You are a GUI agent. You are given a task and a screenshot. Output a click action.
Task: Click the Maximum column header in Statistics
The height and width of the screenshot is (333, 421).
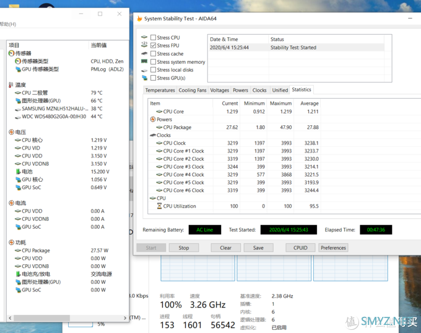click(x=280, y=104)
